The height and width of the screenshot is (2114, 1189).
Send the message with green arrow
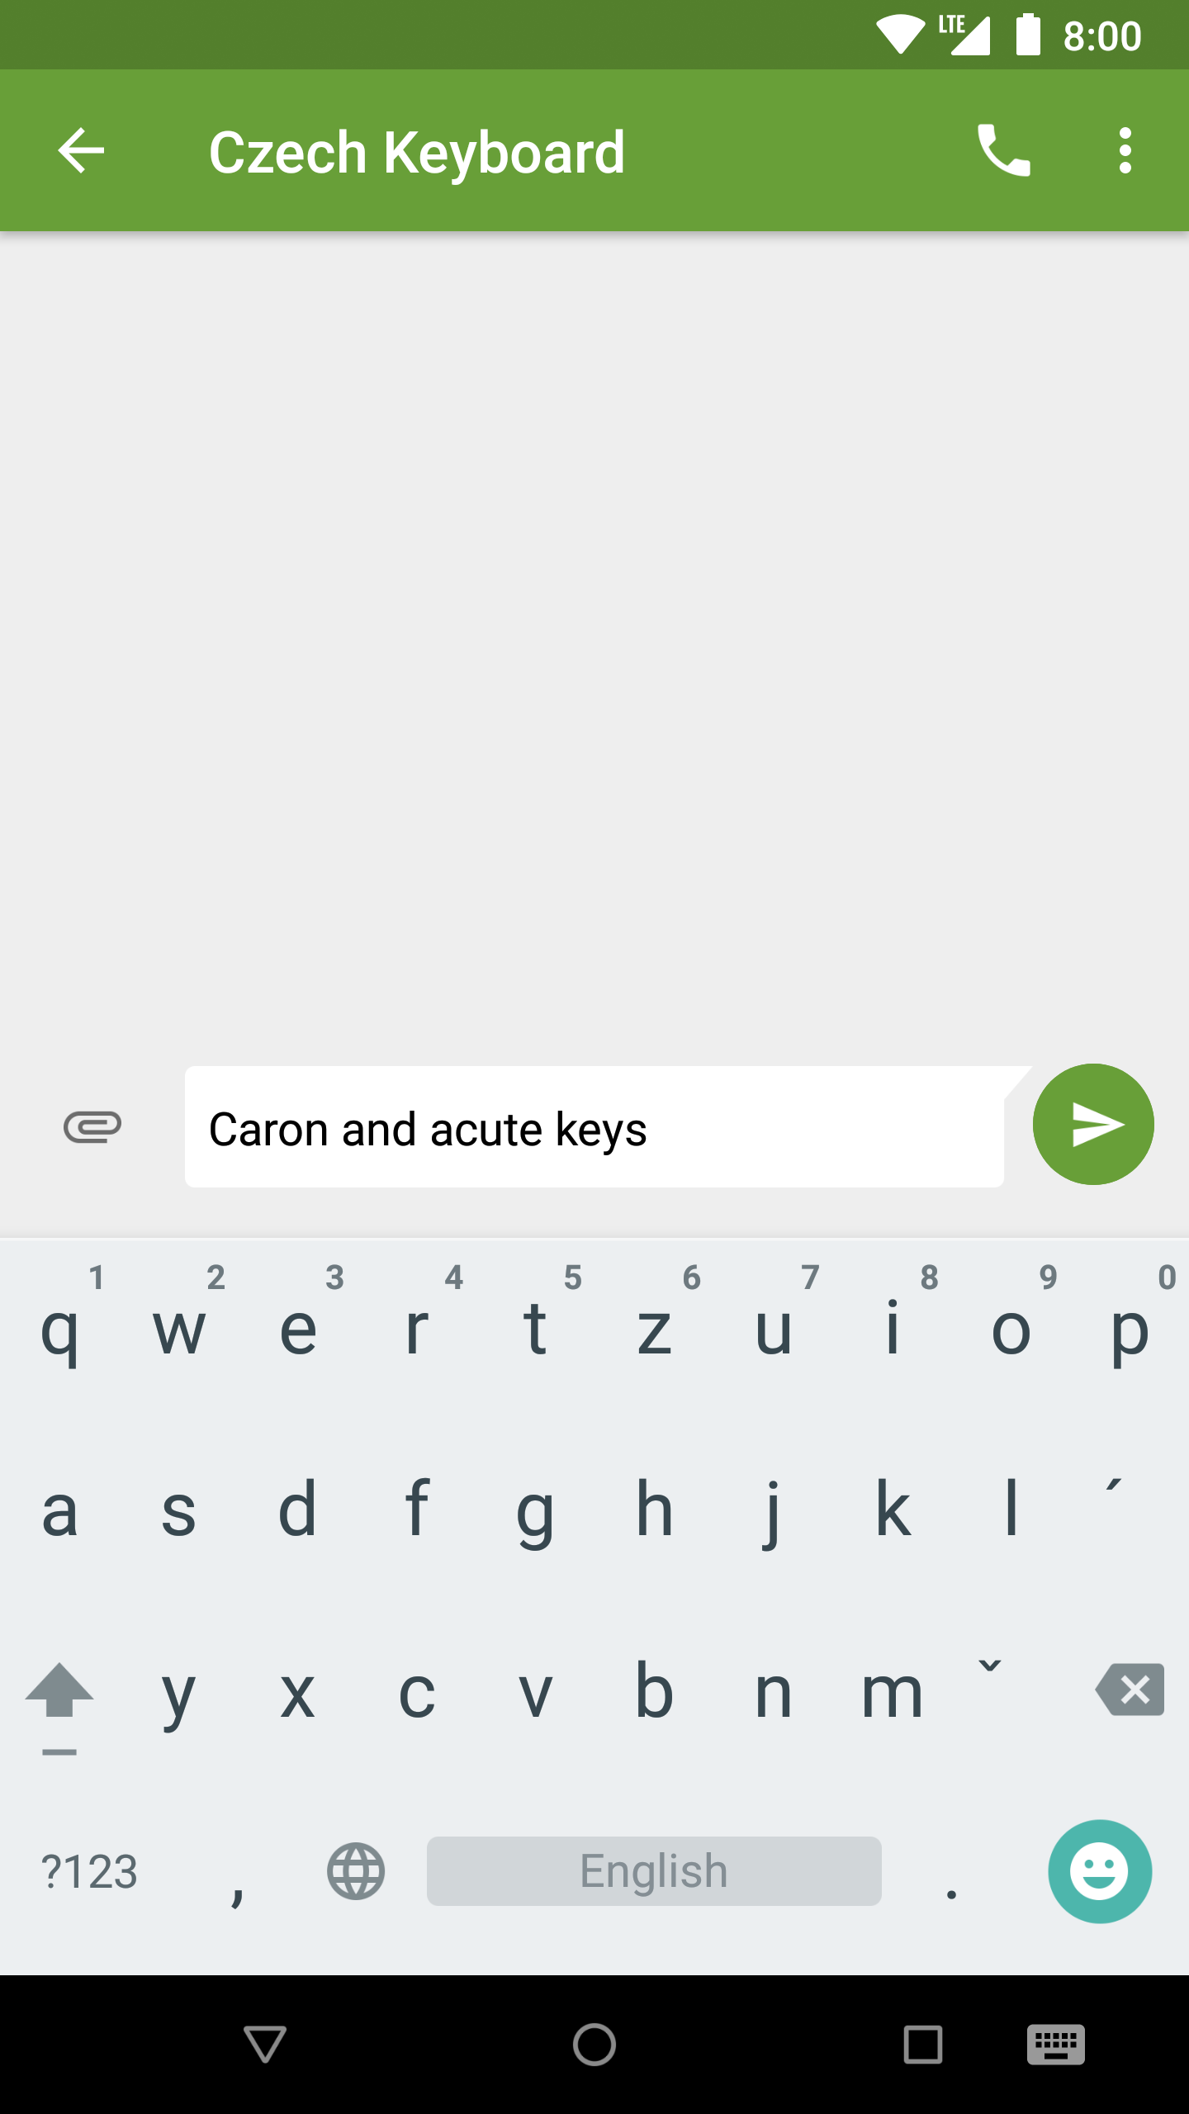pyautogui.click(x=1093, y=1125)
